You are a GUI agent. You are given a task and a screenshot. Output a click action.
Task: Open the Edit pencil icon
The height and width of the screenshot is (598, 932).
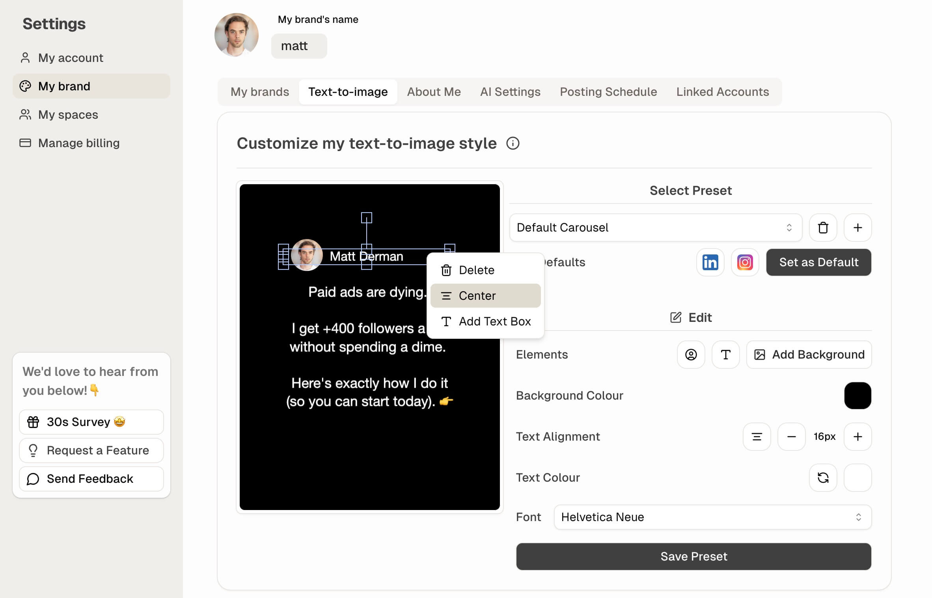click(x=690, y=318)
